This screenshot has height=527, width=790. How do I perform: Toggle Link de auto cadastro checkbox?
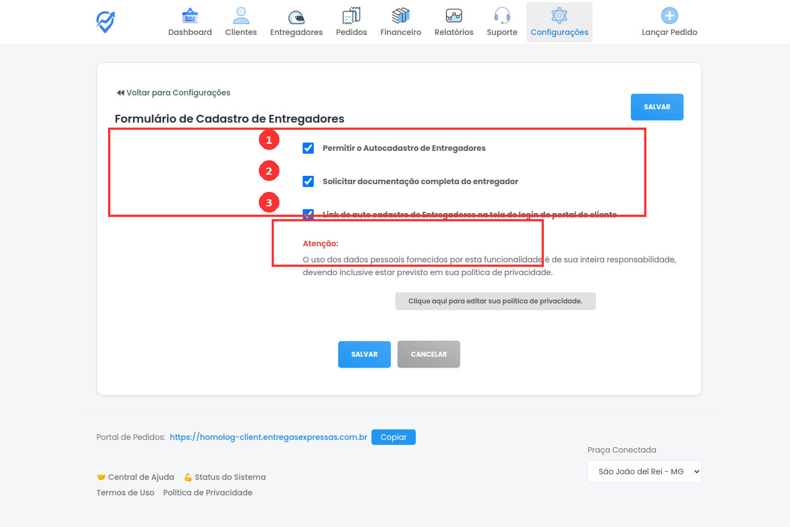click(x=308, y=215)
